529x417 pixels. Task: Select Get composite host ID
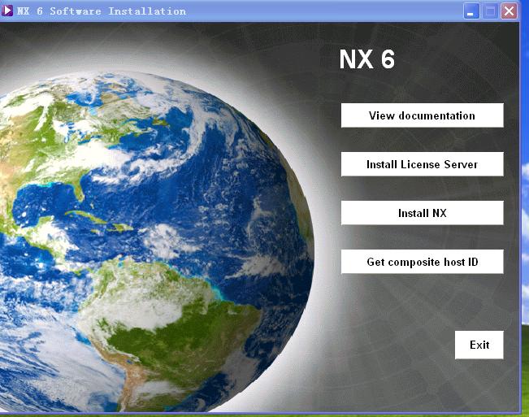[422, 262]
